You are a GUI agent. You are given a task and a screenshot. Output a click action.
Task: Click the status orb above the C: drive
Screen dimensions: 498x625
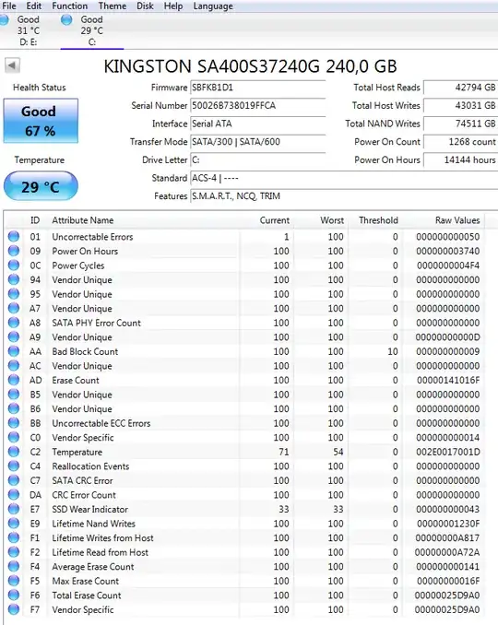coord(66,19)
